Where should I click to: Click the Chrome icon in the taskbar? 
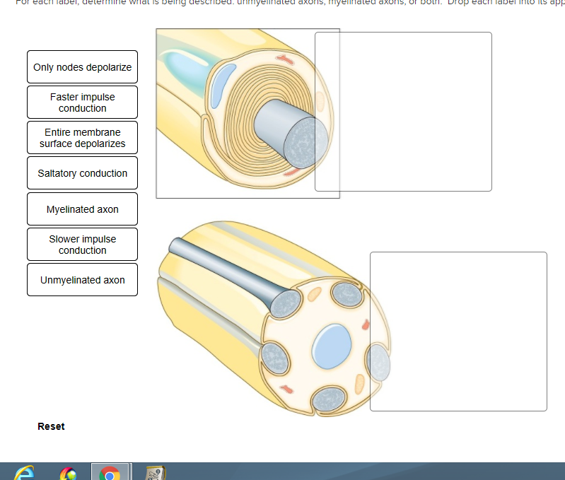pos(110,473)
